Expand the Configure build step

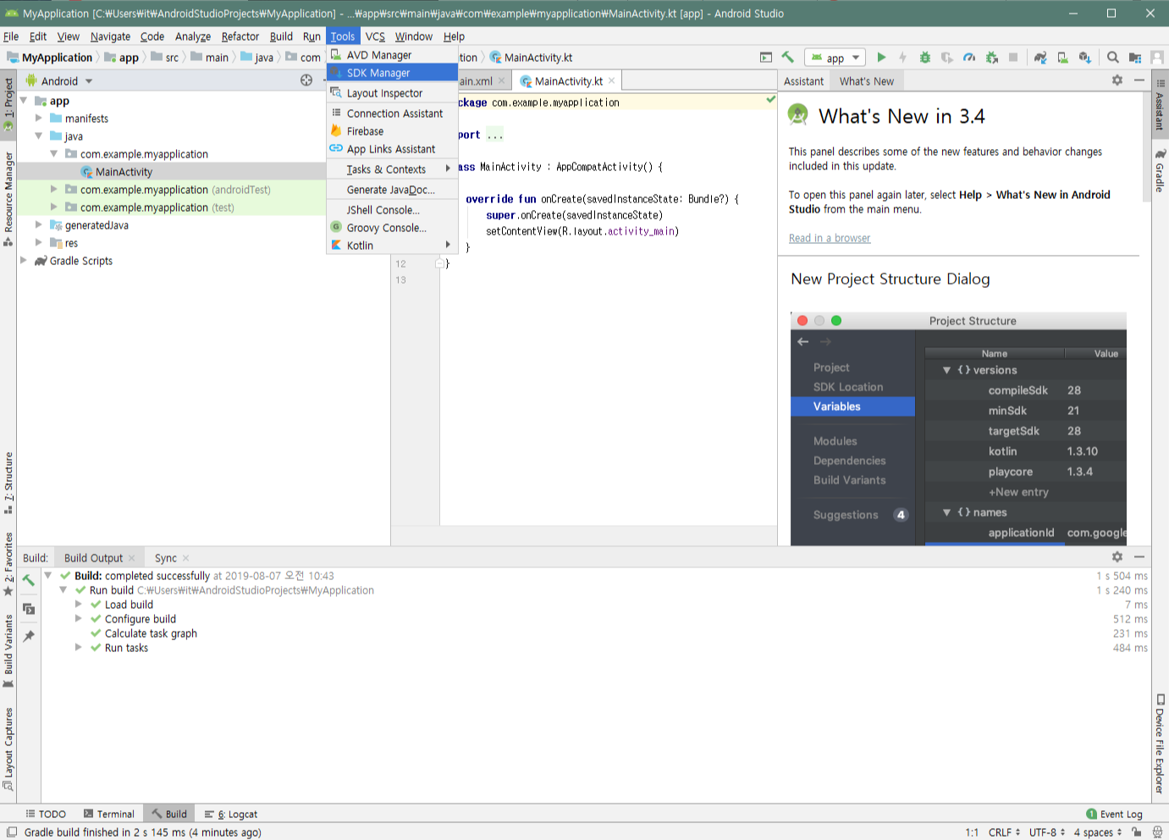[x=79, y=619]
